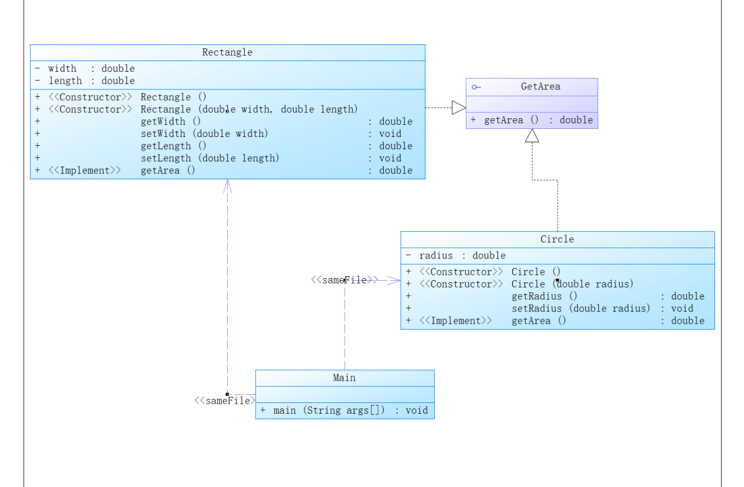Click 'getArea () : double' in GetArea interface
The image size is (744, 487).
click(532, 120)
